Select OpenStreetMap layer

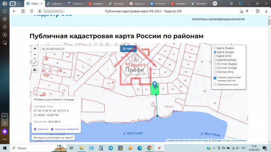tap(225, 60)
